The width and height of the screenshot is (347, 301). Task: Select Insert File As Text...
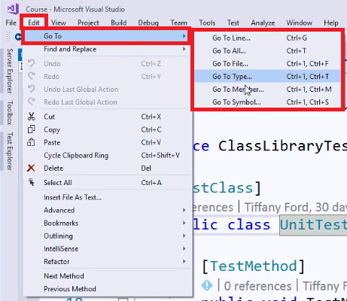108,197
